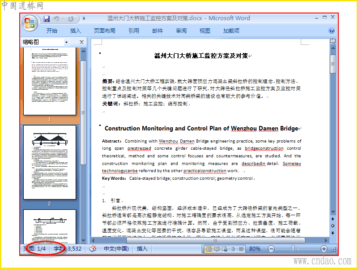Zoom in with the plus button
358x269 pixels.
[x=324, y=249]
